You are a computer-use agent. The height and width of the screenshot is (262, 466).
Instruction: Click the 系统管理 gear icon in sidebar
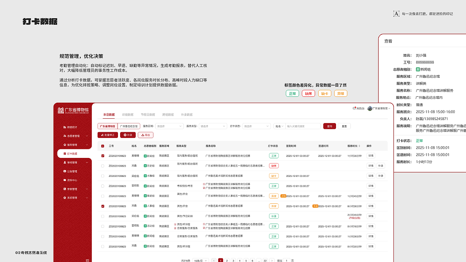[x=65, y=198]
